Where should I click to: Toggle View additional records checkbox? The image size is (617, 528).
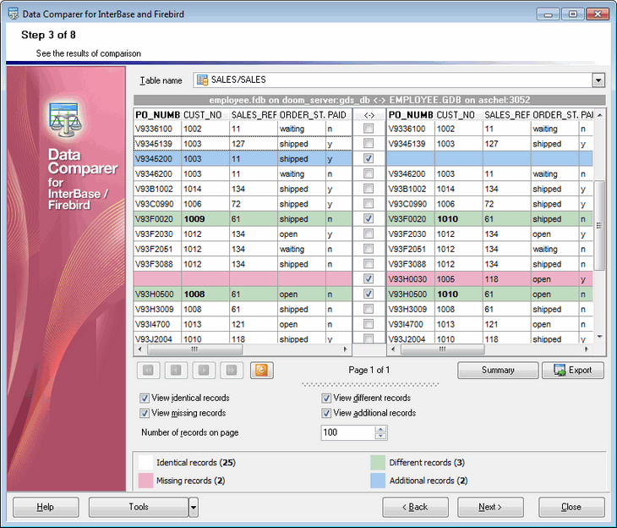pos(326,413)
